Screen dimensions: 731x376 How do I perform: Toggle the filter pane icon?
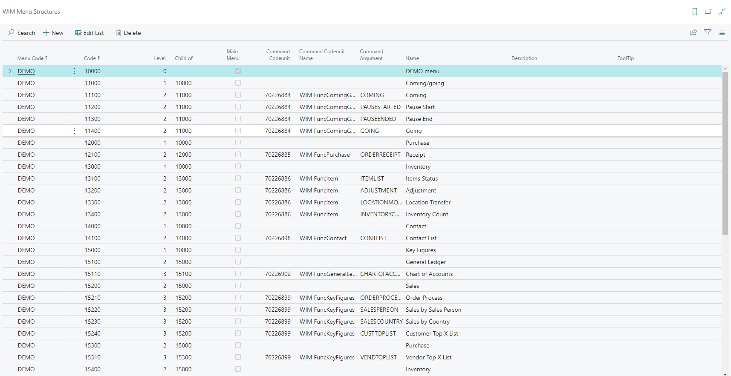pos(708,32)
